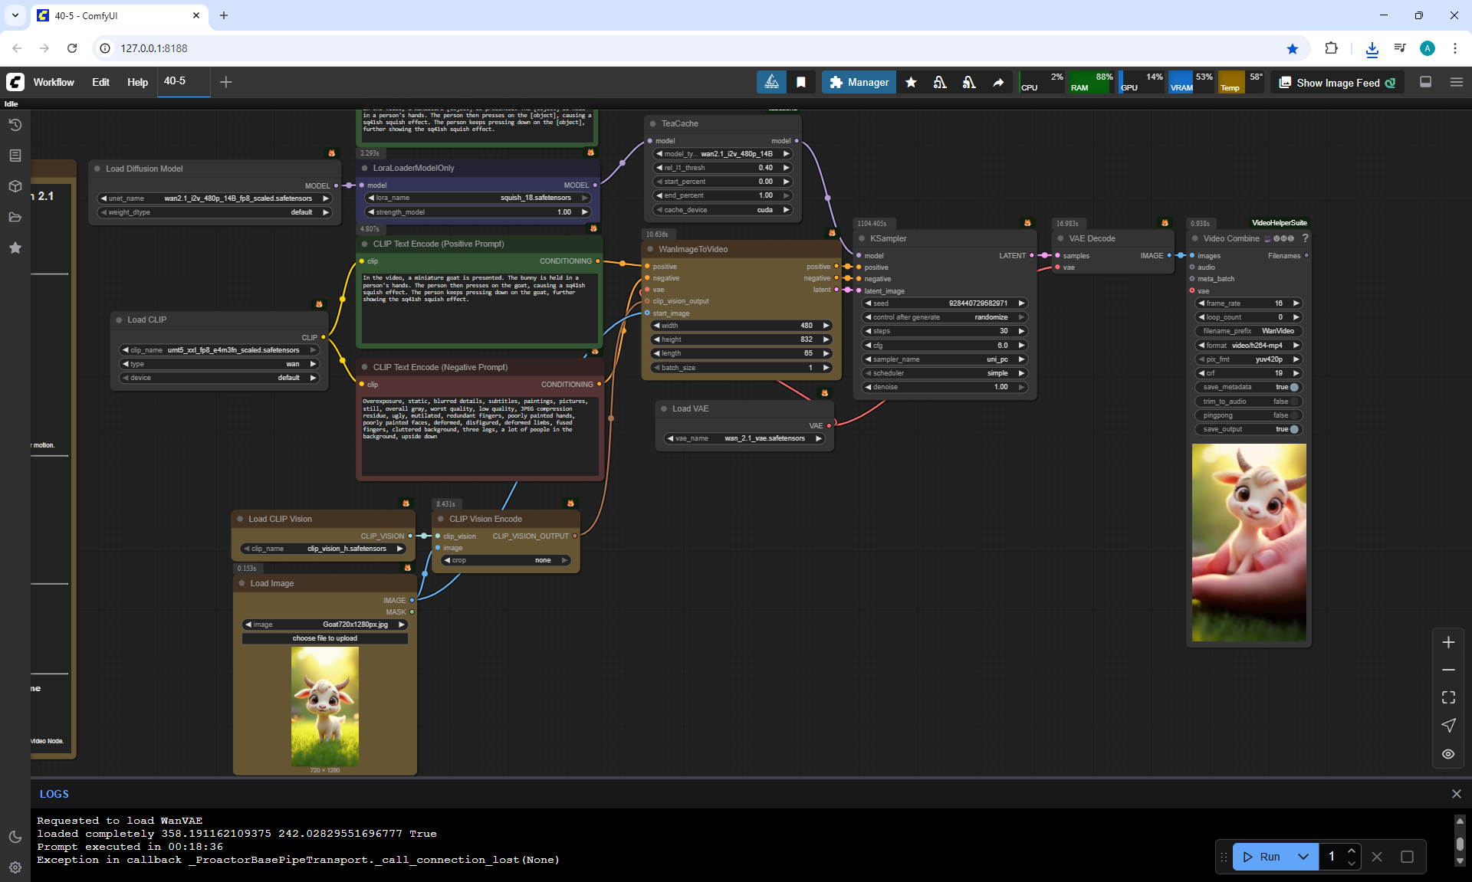
Task: Toggle save_output switch
Action: click(1294, 429)
